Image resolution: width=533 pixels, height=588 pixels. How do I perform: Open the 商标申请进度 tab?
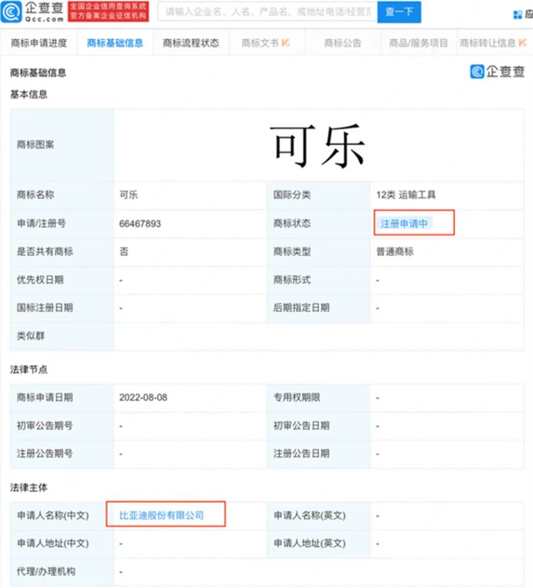coord(38,43)
